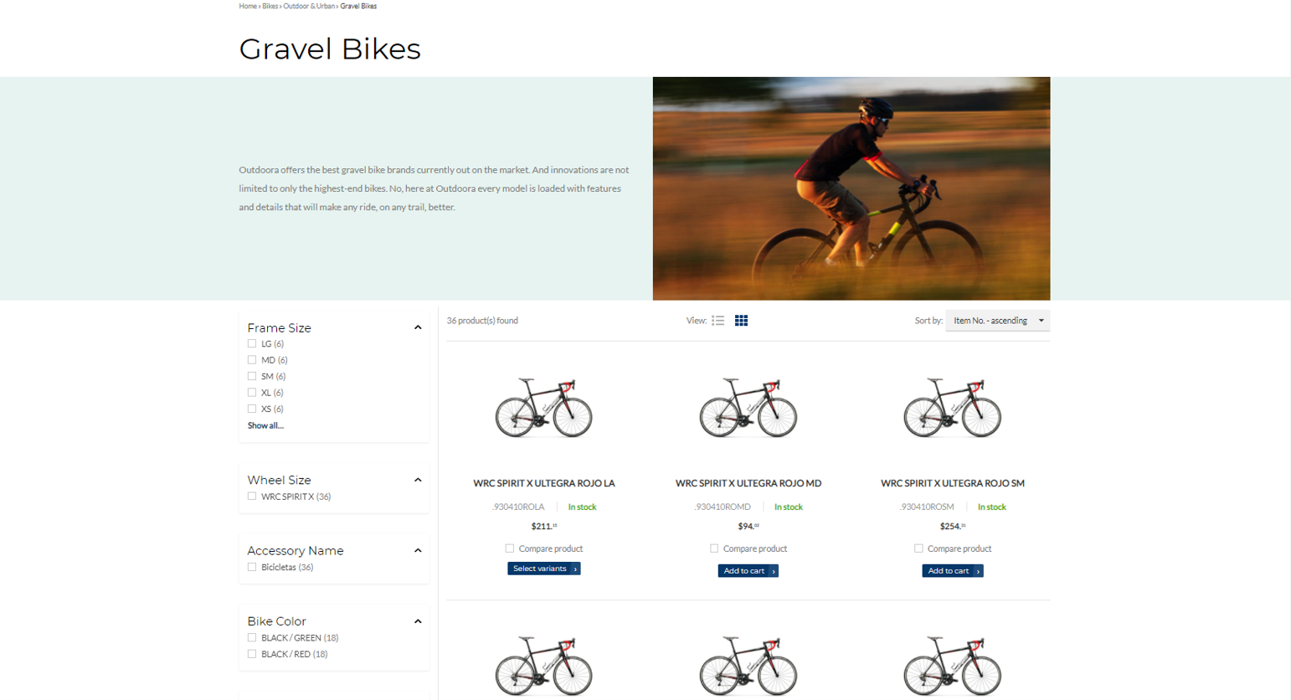The width and height of the screenshot is (1291, 700).
Task: Switch to list view icon
Action: tap(718, 321)
